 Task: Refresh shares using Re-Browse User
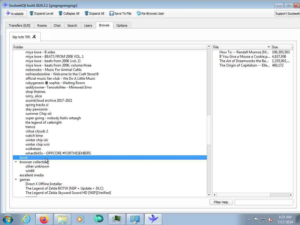[150, 13]
